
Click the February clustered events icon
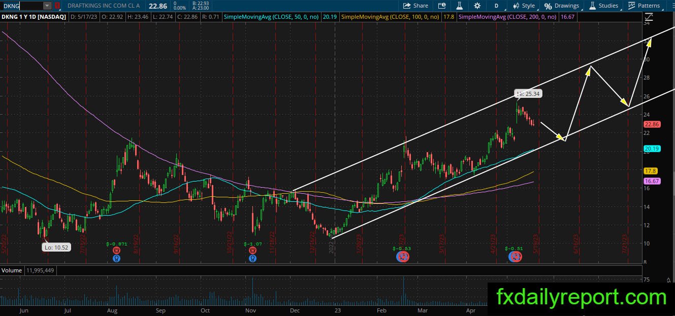point(402,257)
